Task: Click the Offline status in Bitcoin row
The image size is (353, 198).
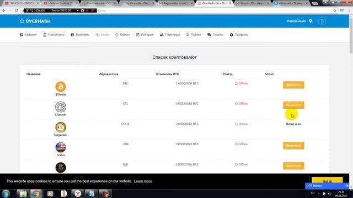Action: (242, 83)
